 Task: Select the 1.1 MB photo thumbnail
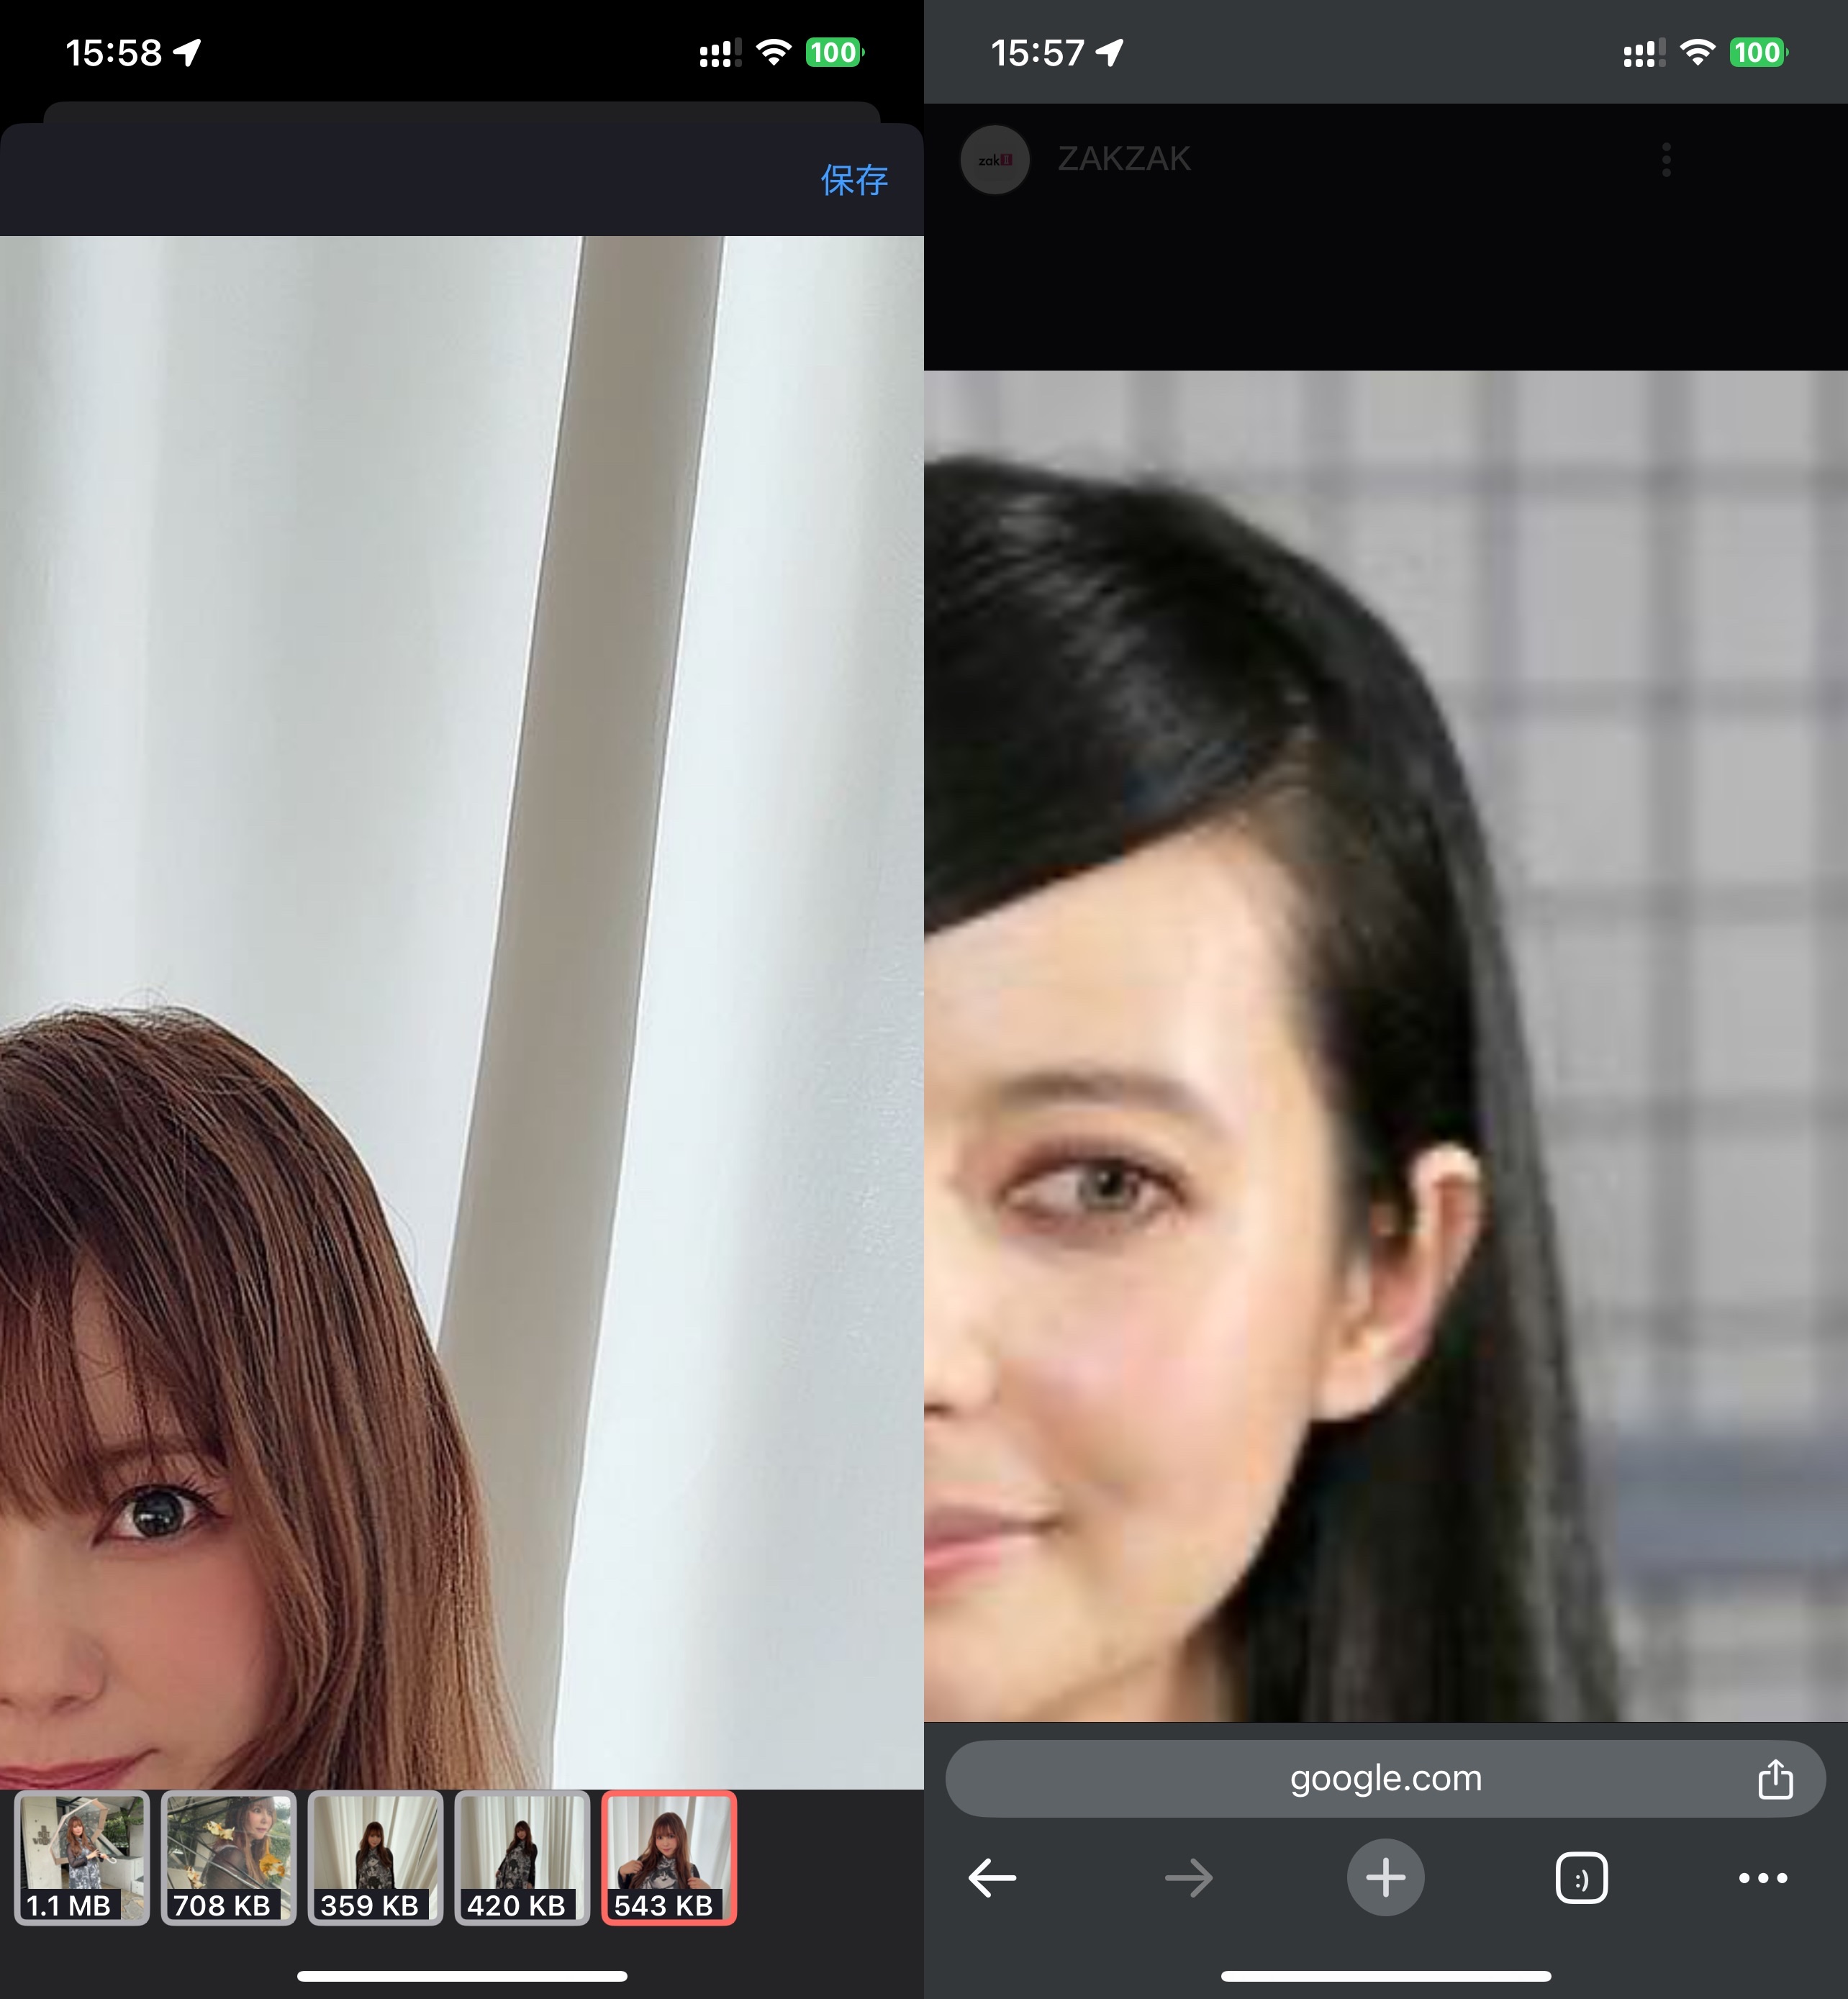(82, 1858)
